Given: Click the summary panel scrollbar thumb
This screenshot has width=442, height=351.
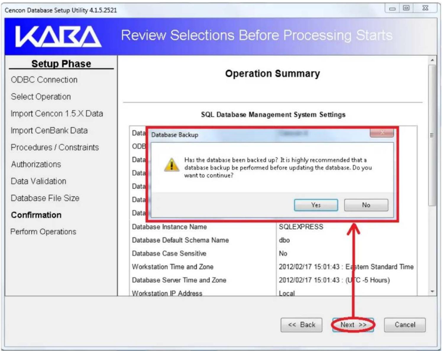Looking at the screenshot, I should tap(432, 135).
